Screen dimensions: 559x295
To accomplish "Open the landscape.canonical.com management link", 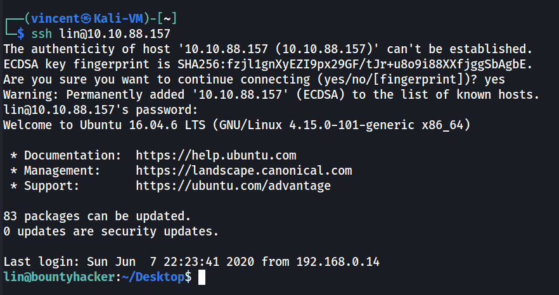I will tap(244, 170).
